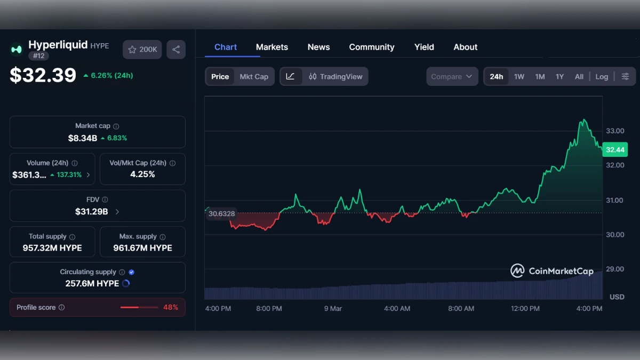Expand the FDV details chevron
640x360 pixels.
tap(117, 211)
